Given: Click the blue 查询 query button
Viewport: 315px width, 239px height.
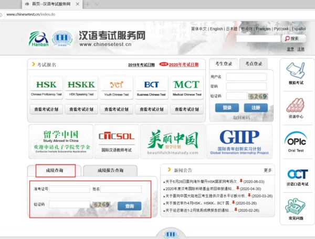Looking at the screenshot, I should tap(129, 206).
